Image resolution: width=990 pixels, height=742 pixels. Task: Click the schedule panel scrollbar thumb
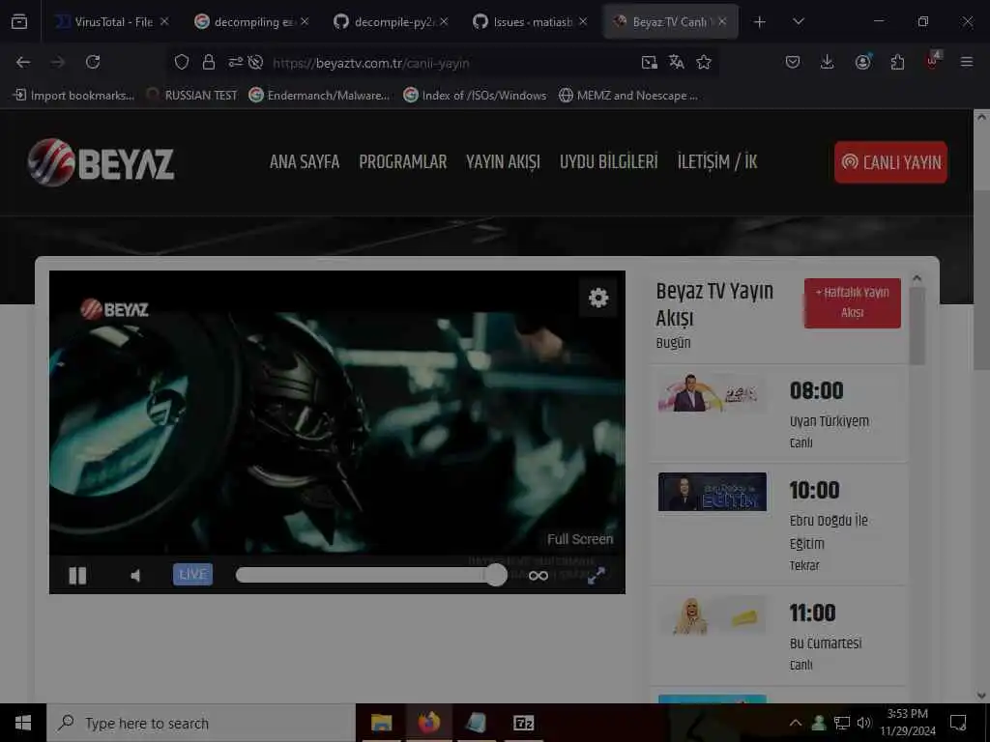[x=917, y=327]
